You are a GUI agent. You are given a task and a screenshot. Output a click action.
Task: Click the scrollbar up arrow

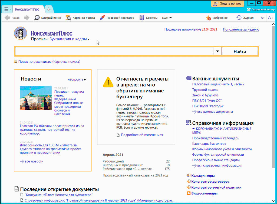point(273,24)
